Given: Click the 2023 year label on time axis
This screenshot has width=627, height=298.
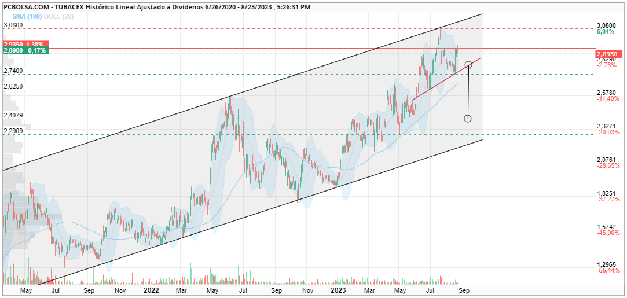Looking at the screenshot, I should tap(338, 290).
